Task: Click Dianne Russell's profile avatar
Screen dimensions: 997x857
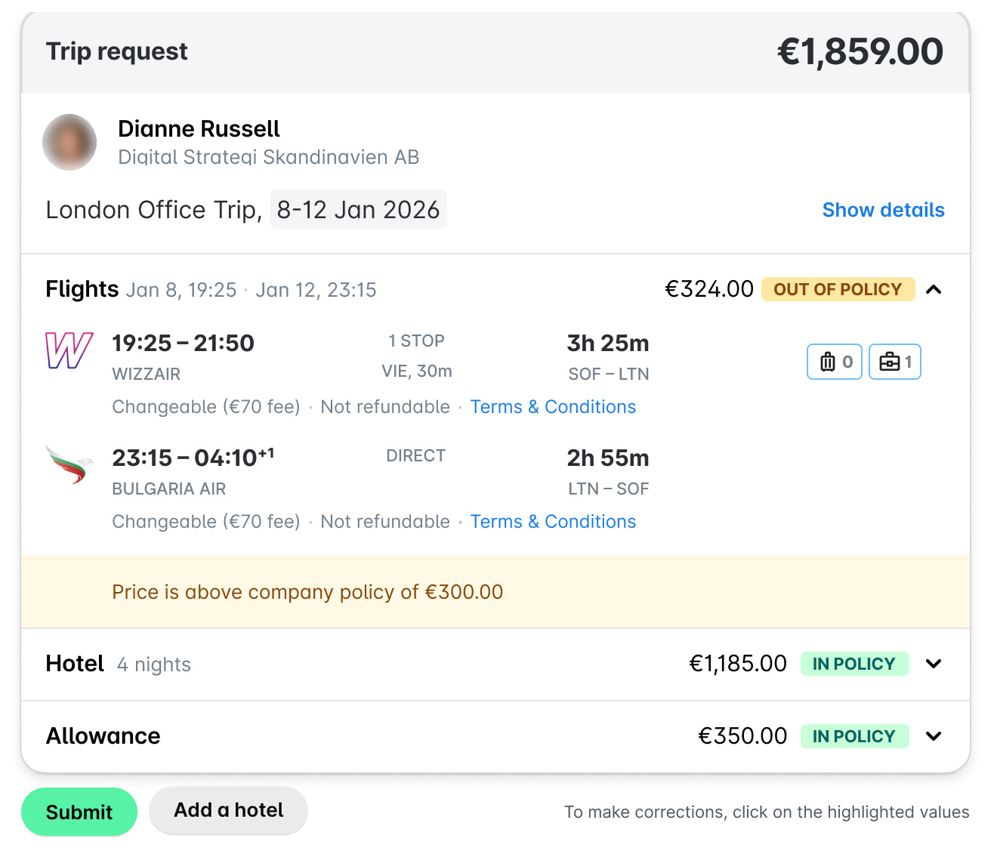Action: [69, 142]
